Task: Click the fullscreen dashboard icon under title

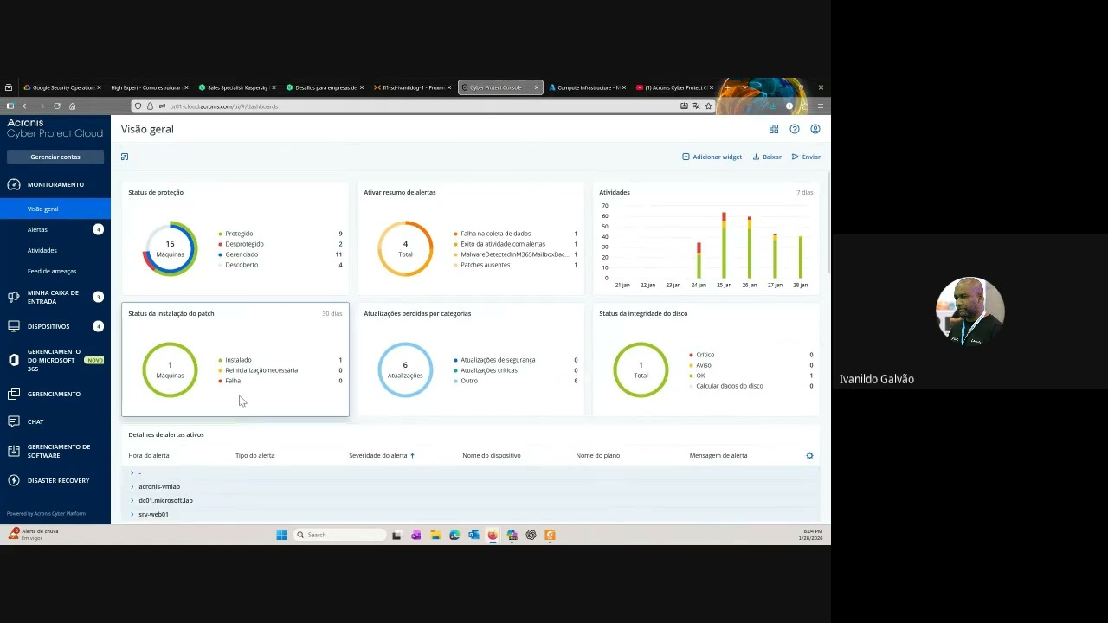Action: coord(125,157)
